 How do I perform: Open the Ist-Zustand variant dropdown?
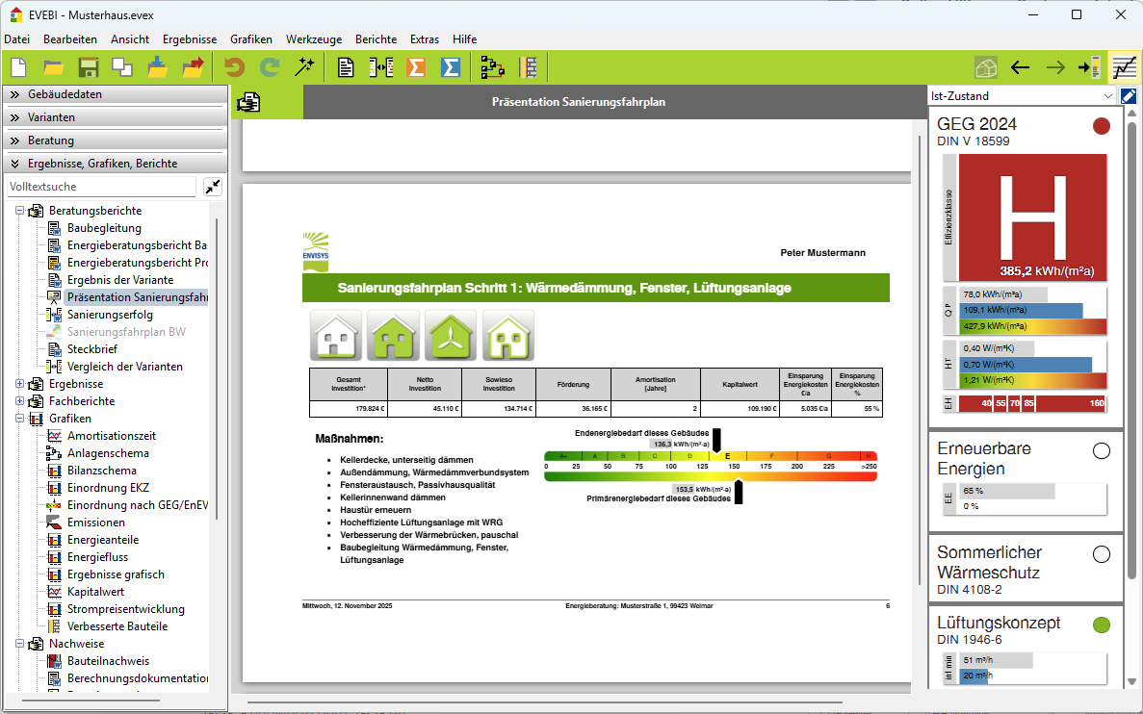pyautogui.click(x=1021, y=96)
